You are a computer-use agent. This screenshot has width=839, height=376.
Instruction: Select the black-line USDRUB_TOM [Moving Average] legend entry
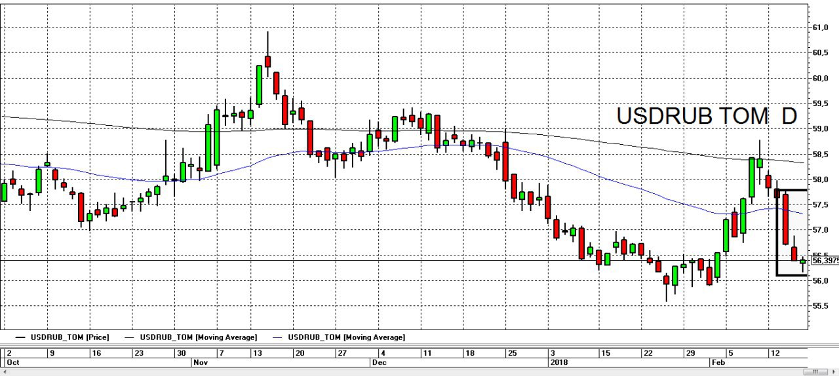[191, 337]
